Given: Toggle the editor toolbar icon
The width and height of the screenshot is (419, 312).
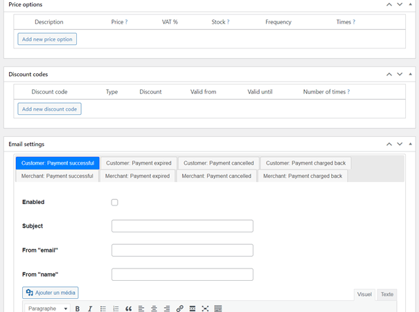Looking at the screenshot, I should point(218,309).
